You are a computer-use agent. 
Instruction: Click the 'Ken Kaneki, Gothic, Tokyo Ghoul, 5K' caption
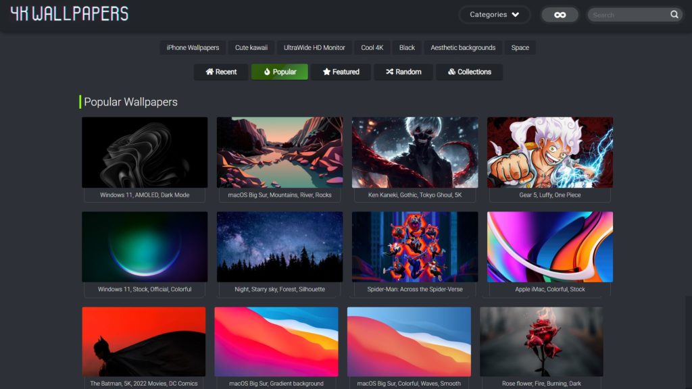point(415,195)
